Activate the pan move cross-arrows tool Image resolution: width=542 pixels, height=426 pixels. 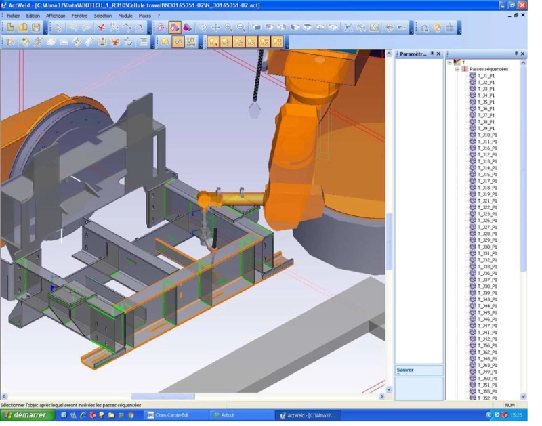(x=215, y=27)
